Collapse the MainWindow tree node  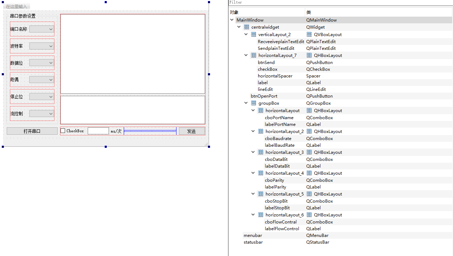point(232,20)
